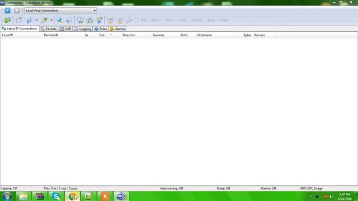Click the scheduler clock toolbar icon
Viewport: 358px width, 201px height.
pyautogui.click(x=89, y=20)
